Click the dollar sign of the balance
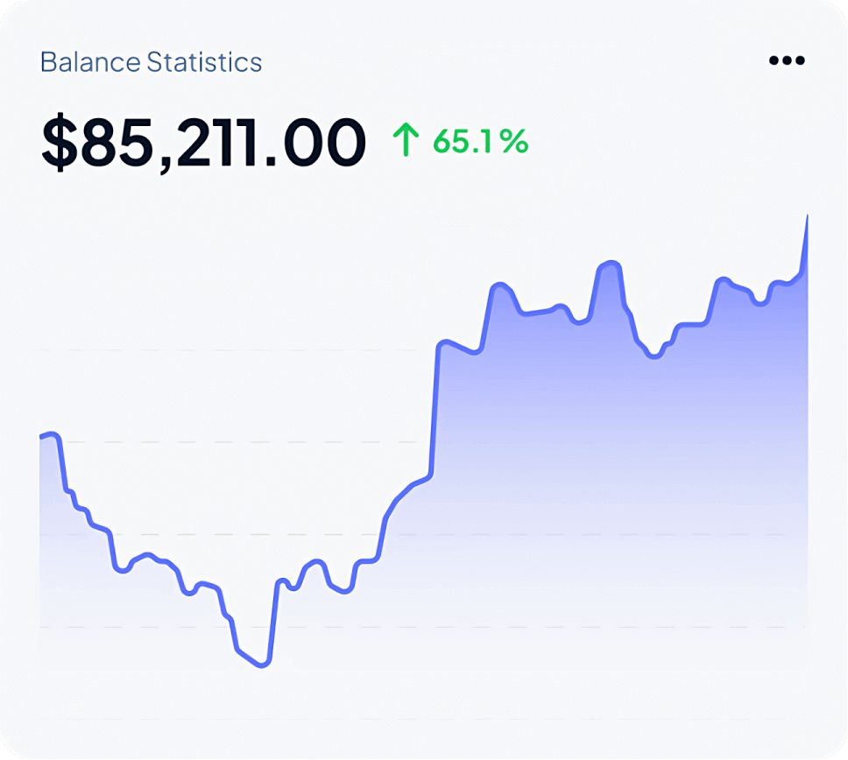This screenshot has width=848, height=760. click(59, 143)
